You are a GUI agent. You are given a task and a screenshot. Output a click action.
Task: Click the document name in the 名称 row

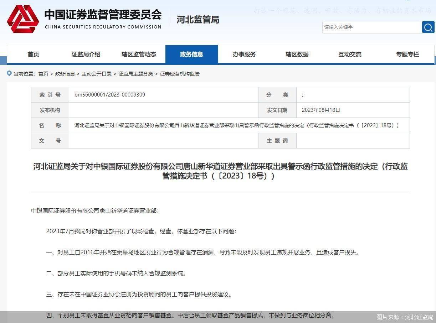pyautogui.click(x=236, y=125)
